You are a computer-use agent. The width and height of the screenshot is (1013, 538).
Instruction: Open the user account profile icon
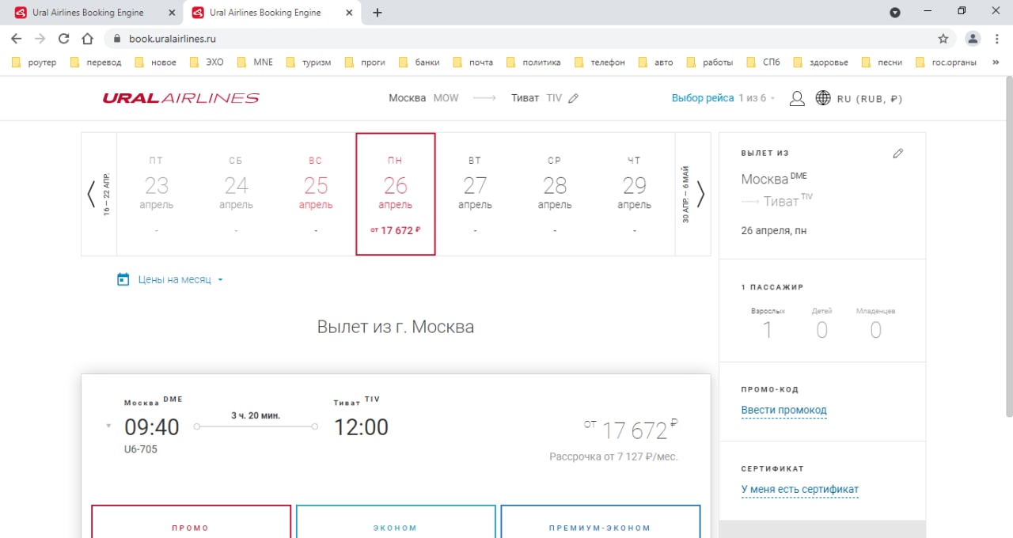click(x=797, y=98)
